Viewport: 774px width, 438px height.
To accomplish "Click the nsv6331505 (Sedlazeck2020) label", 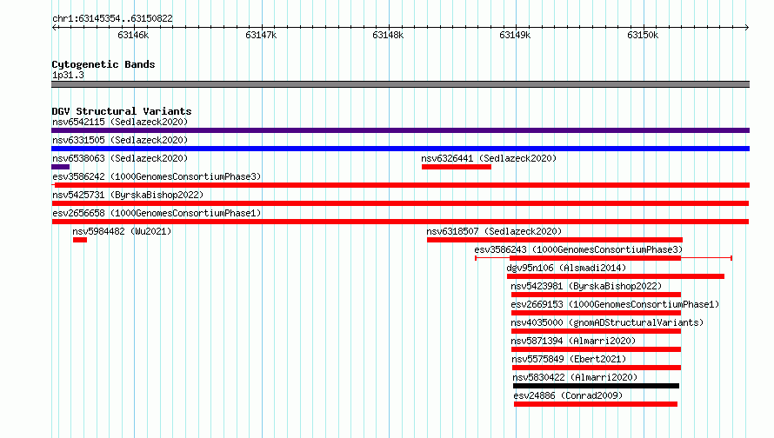I will [x=120, y=140].
